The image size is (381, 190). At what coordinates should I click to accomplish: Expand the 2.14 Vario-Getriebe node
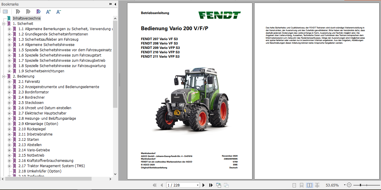point(9,150)
